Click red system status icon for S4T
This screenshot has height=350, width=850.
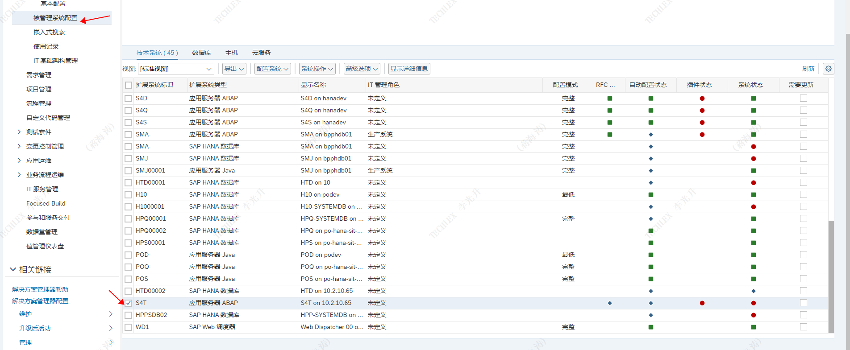[x=754, y=303]
